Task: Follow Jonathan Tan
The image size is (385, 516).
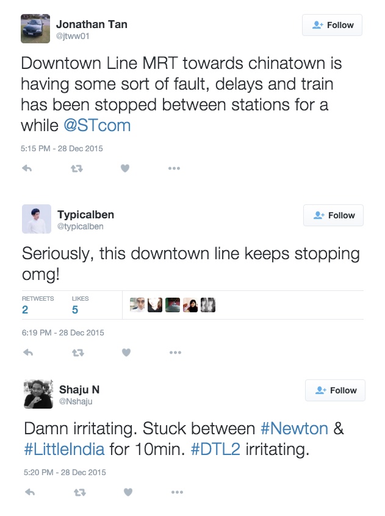Action: pos(332,25)
